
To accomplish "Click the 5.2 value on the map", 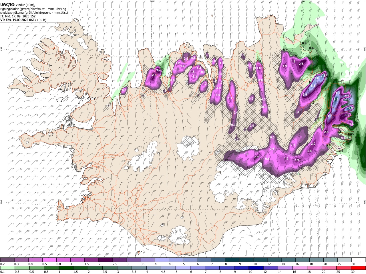I will [x=338, y=93].
